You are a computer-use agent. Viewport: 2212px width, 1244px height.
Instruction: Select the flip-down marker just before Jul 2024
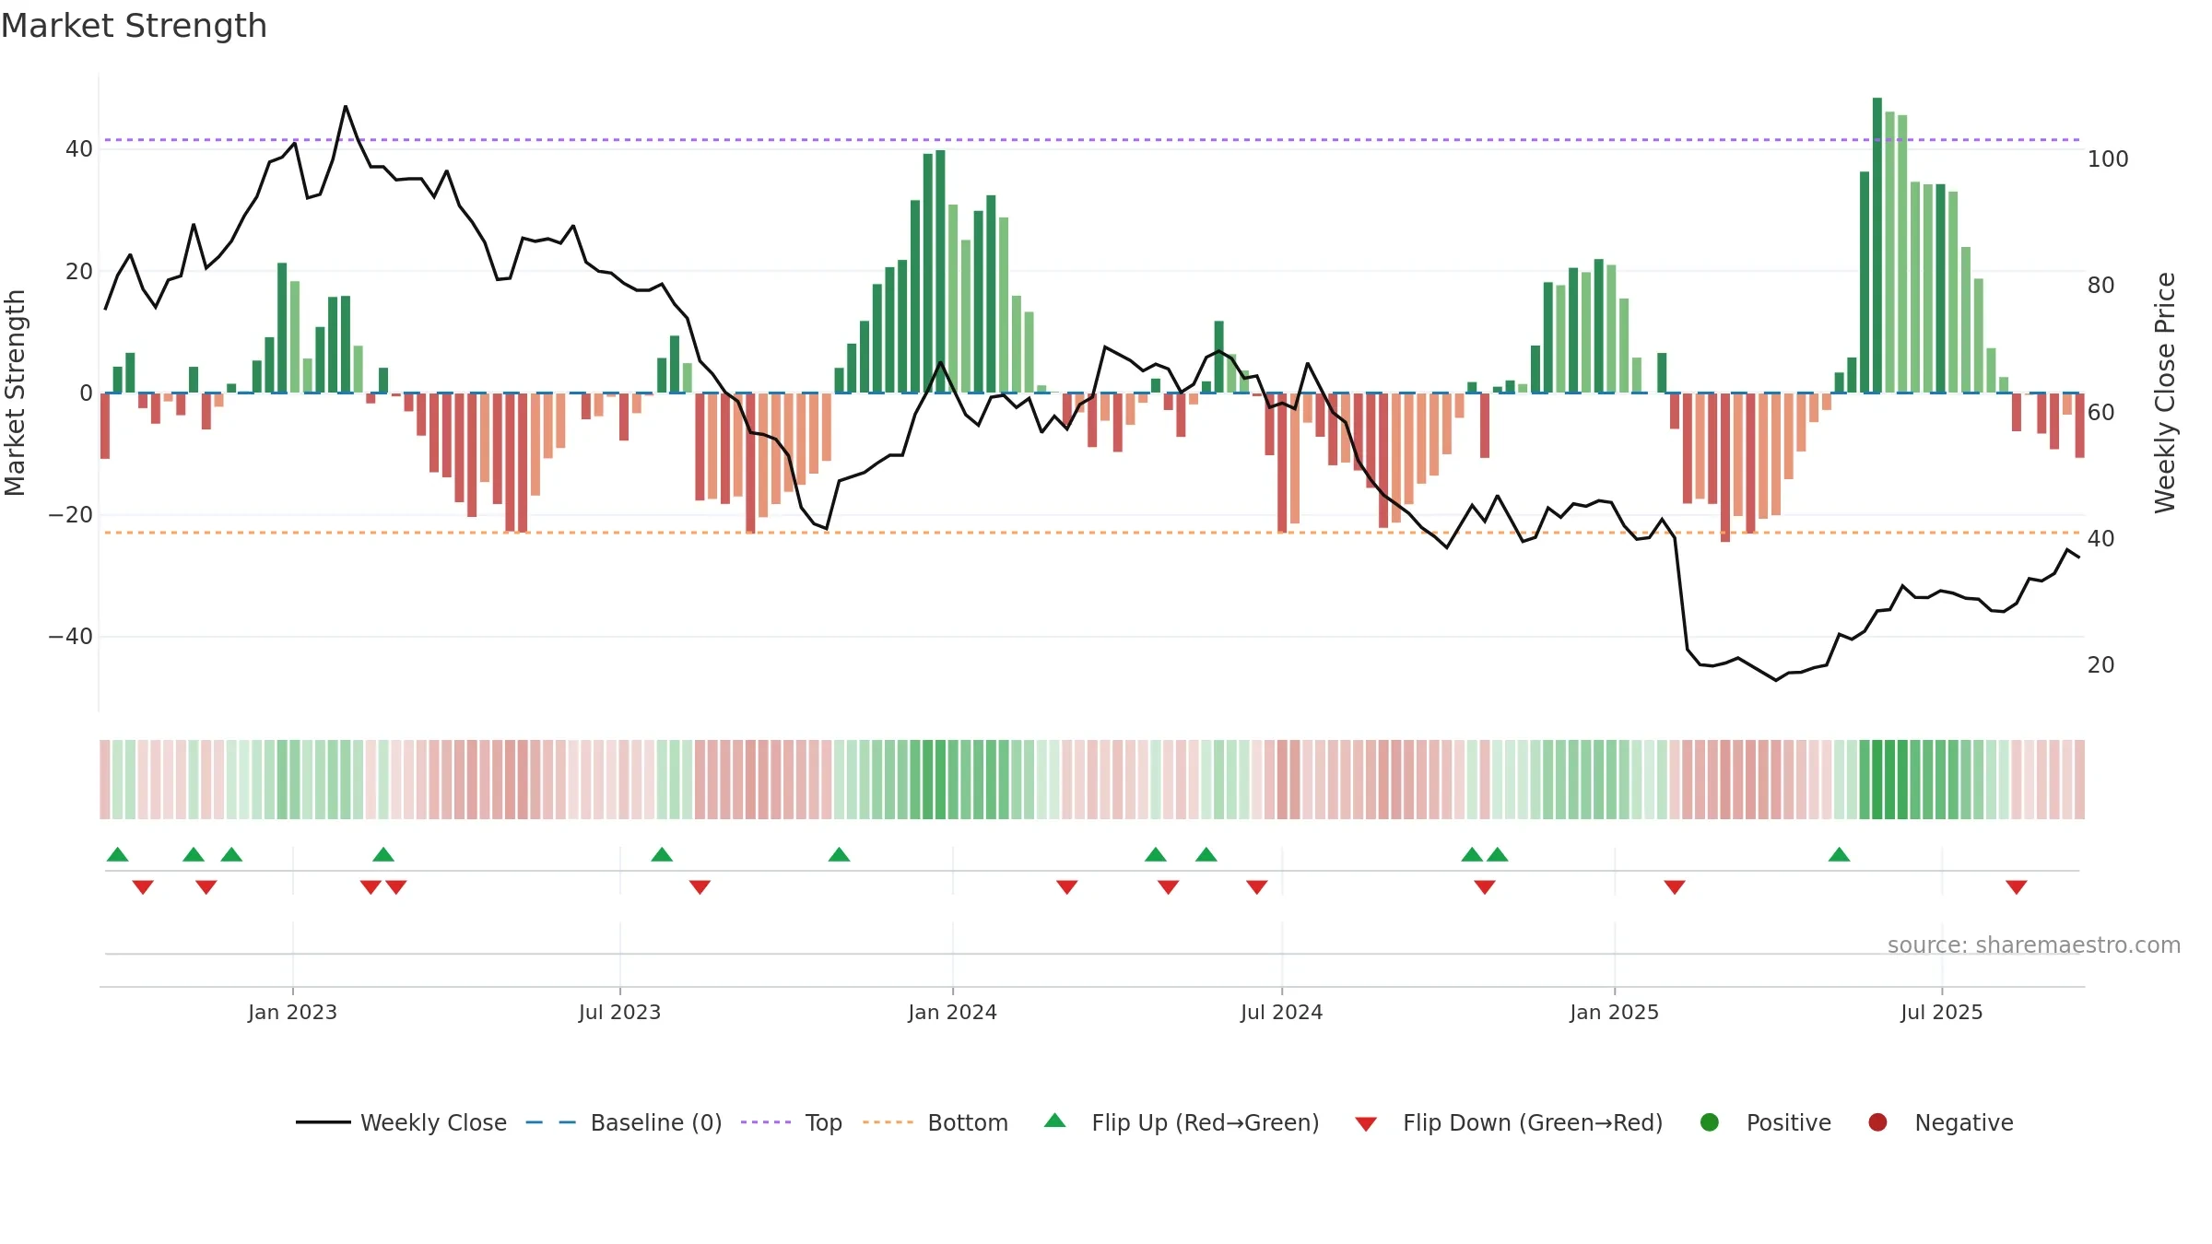pos(1257,887)
